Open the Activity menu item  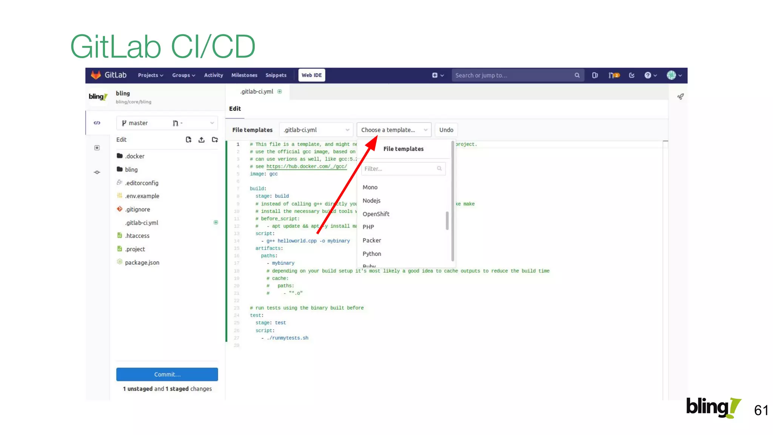[214, 75]
